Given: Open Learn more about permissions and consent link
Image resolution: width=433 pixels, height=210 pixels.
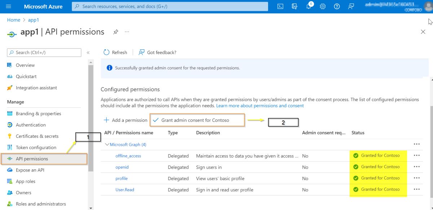Looking at the screenshot, I should pyautogui.click(x=260, y=106).
